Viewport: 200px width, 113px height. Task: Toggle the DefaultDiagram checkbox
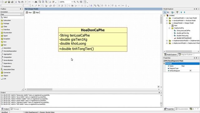click(190, 71)
